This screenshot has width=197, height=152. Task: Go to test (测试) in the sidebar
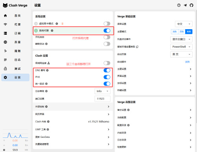coord(15,69)
